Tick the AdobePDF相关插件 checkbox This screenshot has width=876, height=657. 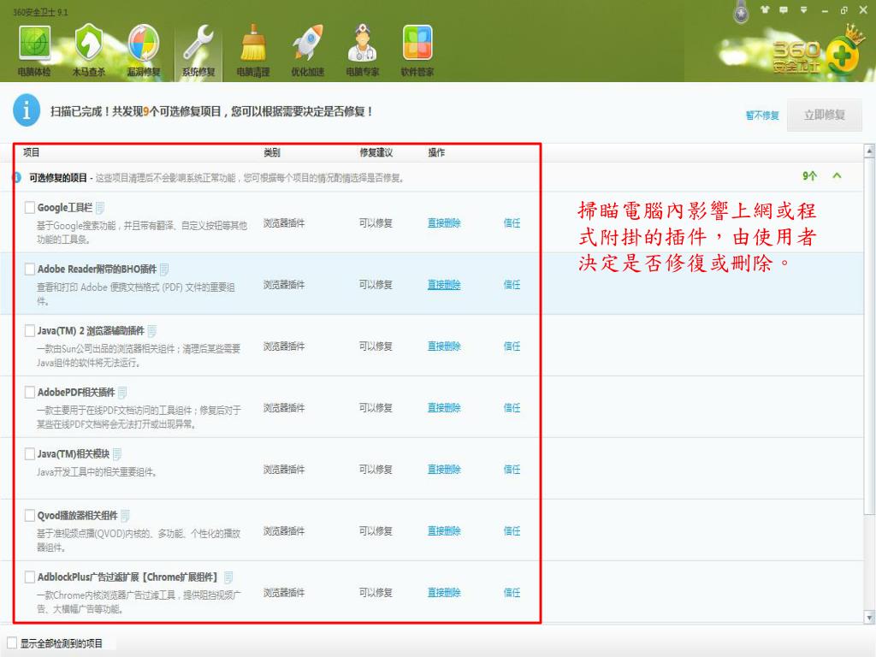[x=30, y=392]
